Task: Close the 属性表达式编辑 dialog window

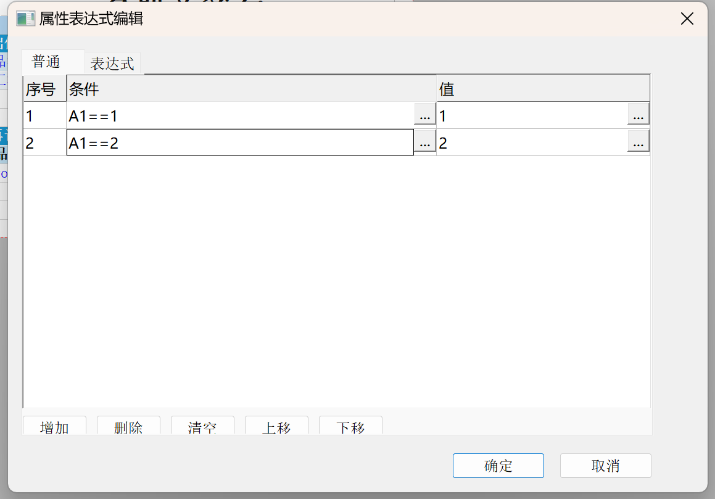Action: point(687,19)
